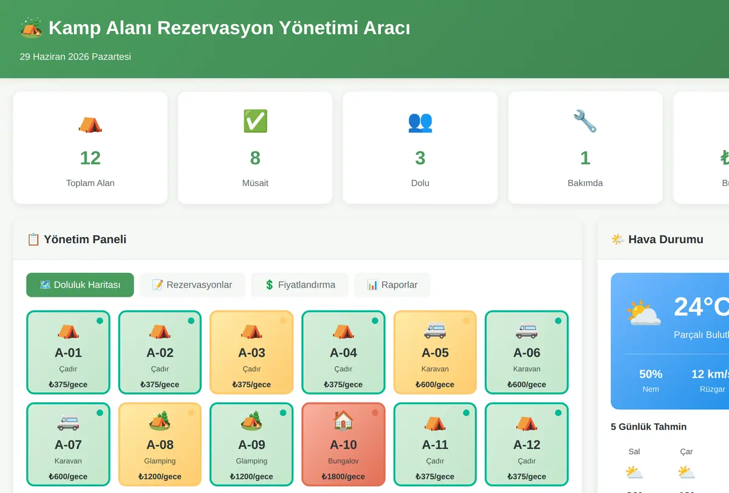729x493 pixels.
Task: Click the orange status dot on A-05
Action: point(467,321)
